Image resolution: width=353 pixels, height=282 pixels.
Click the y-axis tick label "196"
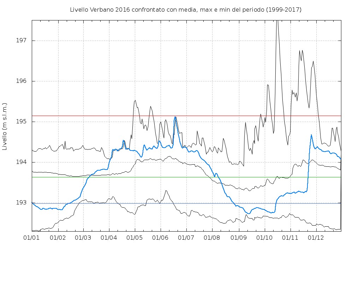pyautogui.click(x=21, y=81)
